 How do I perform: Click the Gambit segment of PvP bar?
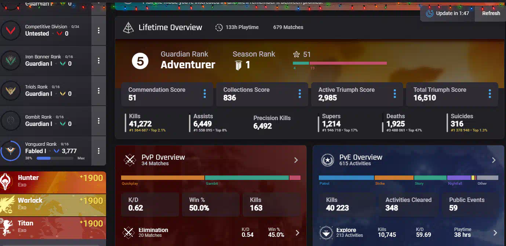[x=247, y=178]
